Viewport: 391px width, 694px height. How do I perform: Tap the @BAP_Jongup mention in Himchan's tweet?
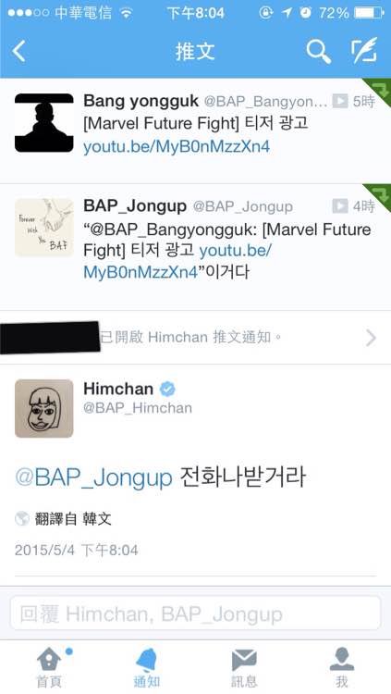point(93,477)
